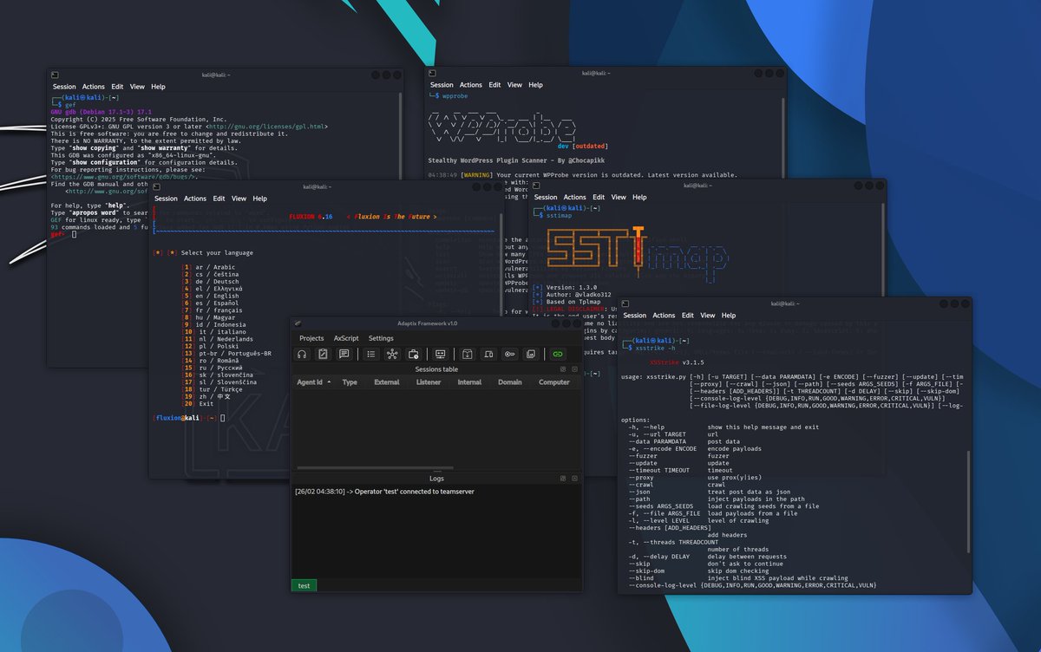
Task: Open Session menu in gef terminal window
Action: [x=64, y=87]
